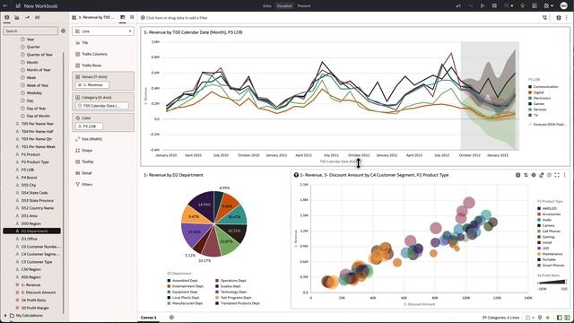
Task: Select the D2 Department data element
Action: [x=32, y=231]
